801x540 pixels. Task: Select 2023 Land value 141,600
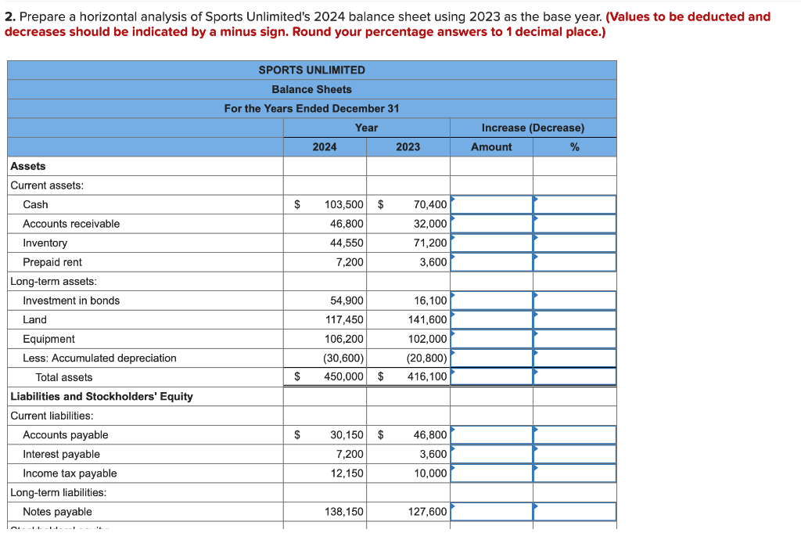tap(428, 320)
